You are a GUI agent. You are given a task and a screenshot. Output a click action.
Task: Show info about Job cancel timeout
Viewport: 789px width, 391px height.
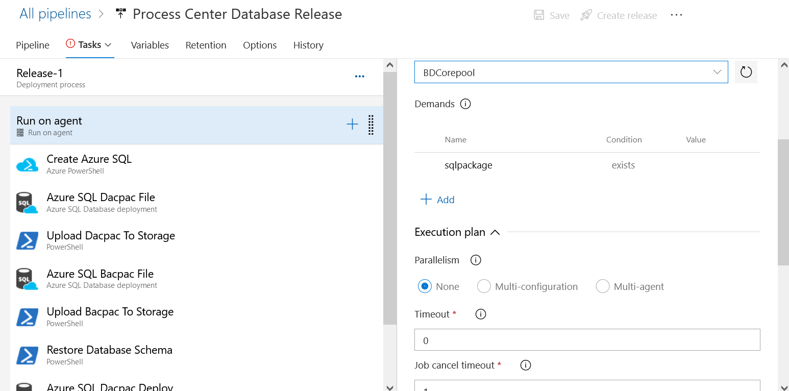pos(525,365)
